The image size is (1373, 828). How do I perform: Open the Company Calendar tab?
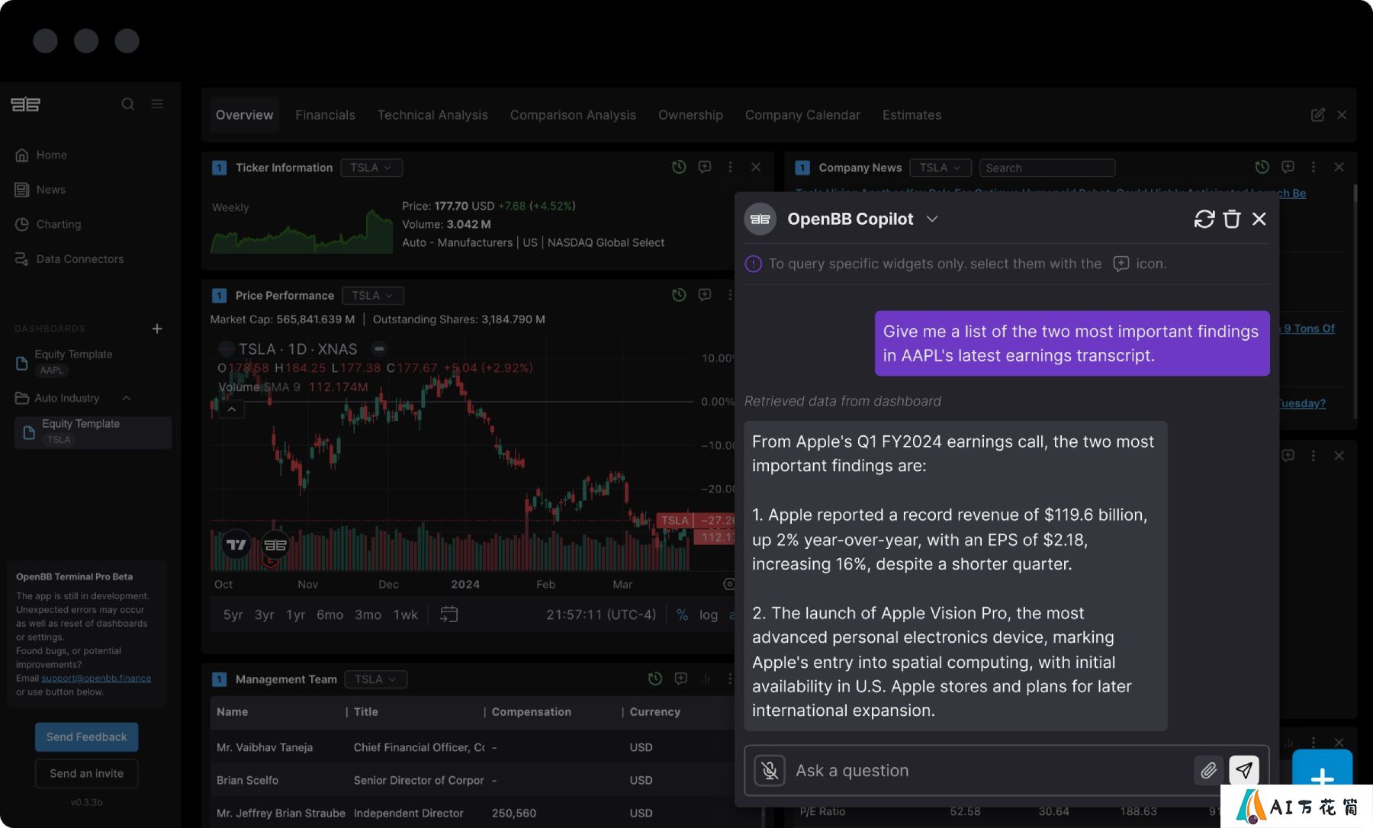[802, 115]
